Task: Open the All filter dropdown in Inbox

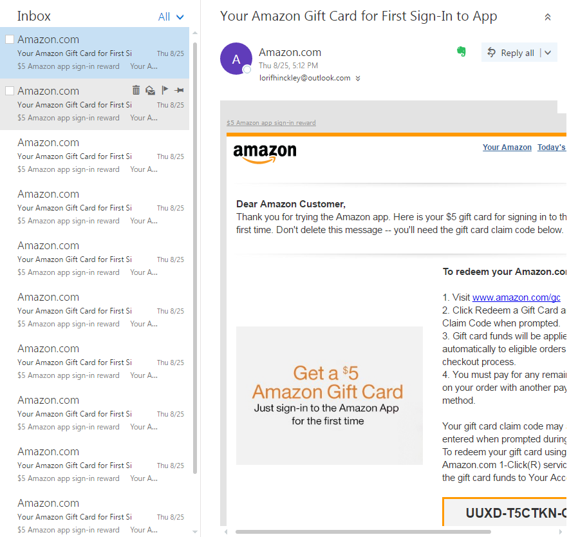Action: 171,17
